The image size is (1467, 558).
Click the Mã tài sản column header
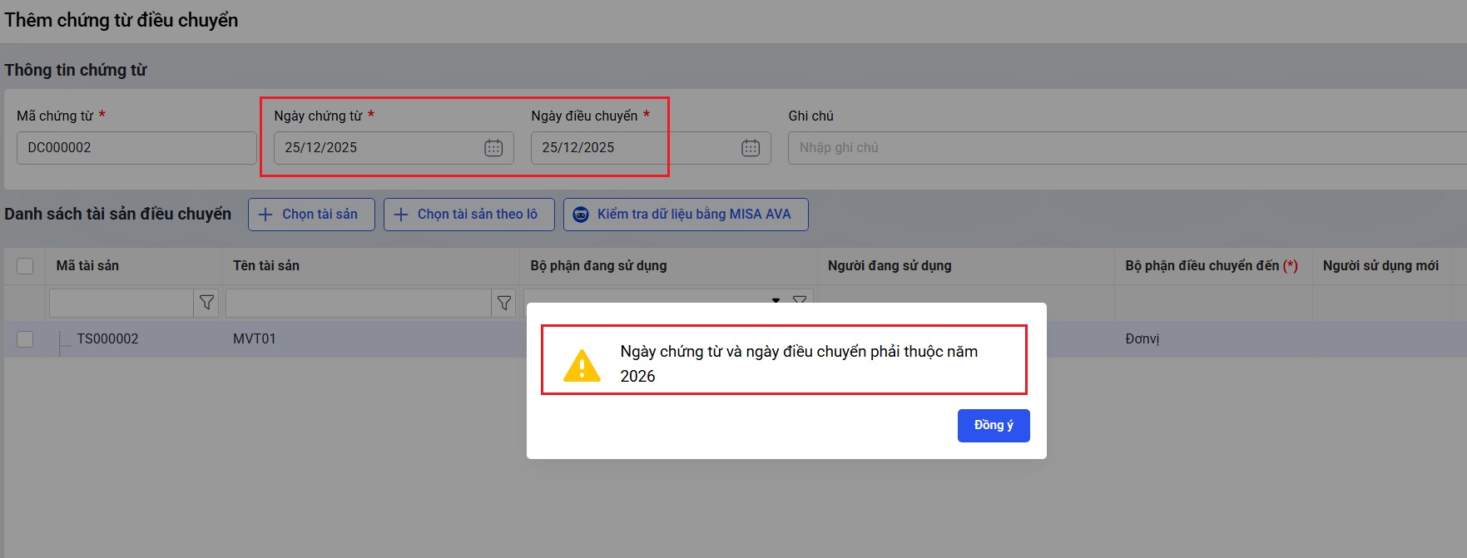(x=87, y=266)
